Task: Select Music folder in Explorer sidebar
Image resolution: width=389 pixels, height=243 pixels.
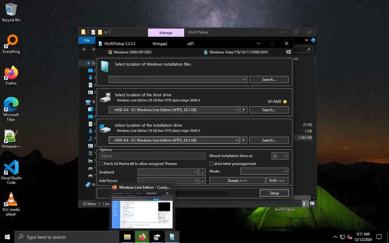Action: coord(91,139)
